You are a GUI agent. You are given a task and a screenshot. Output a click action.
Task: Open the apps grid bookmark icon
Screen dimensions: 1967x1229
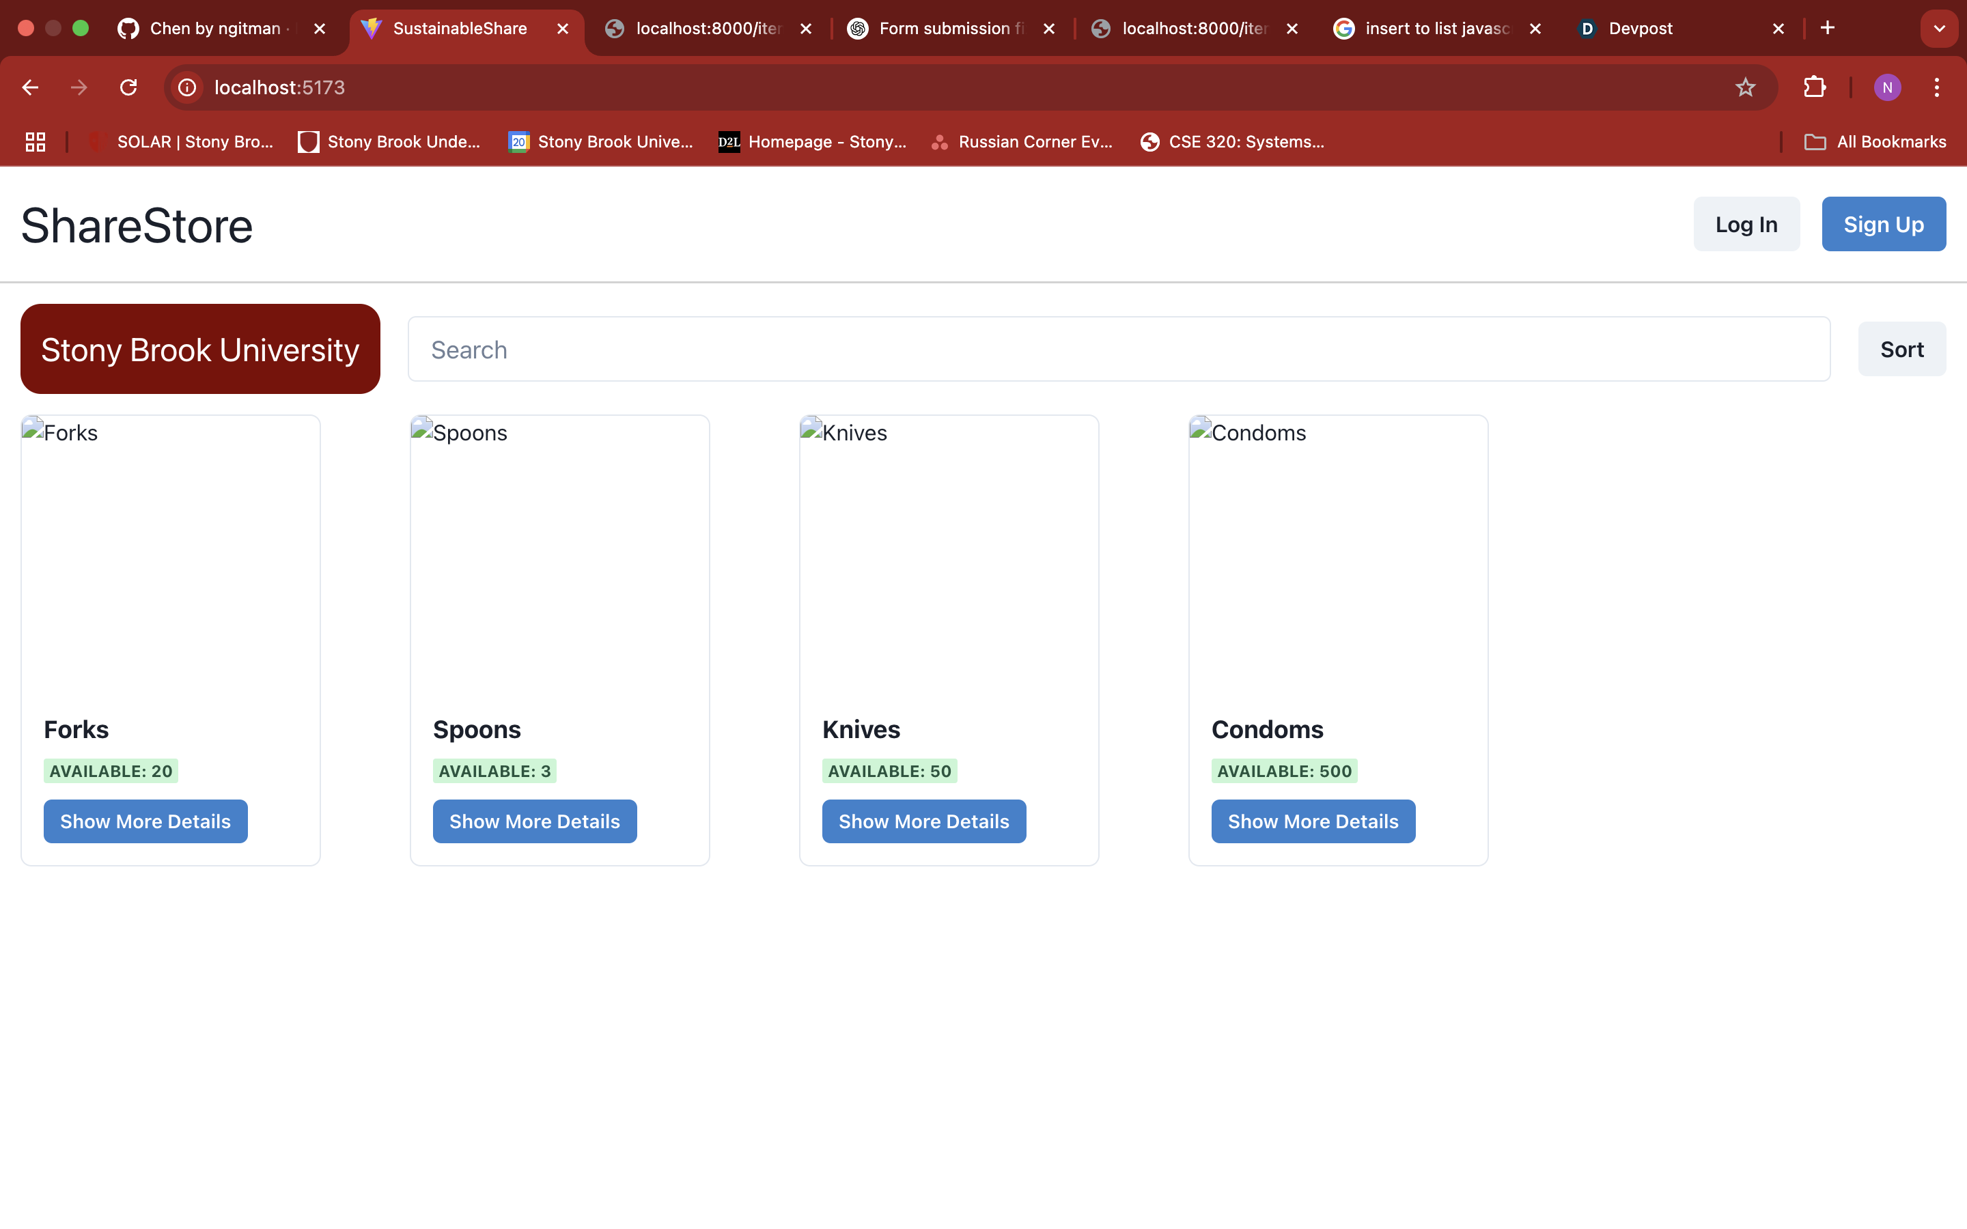pyautogui.click(x=35, y=142)
